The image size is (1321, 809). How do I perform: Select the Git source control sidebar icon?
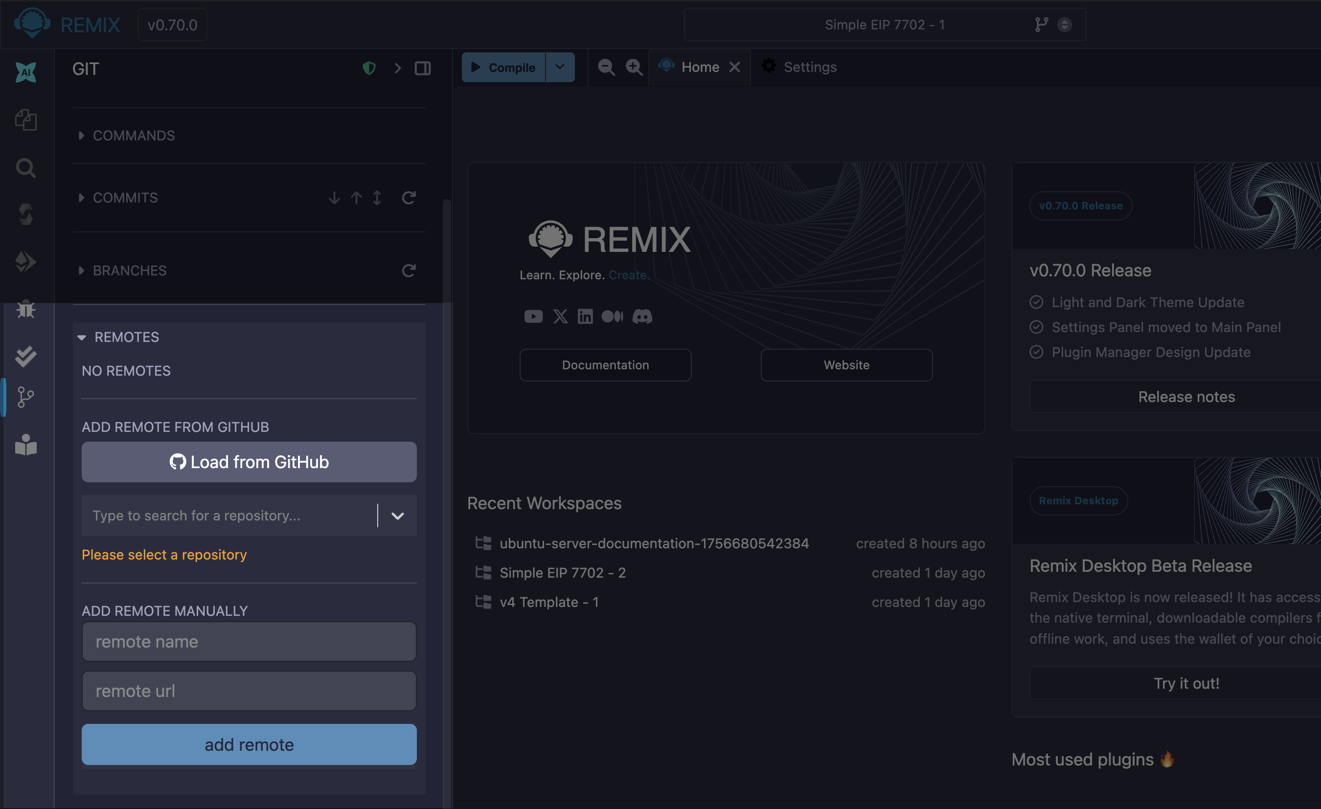pos(26,397)
